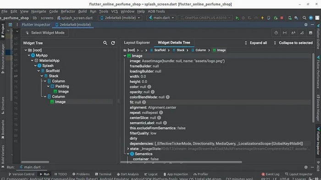
Task: Toggle Show Guidelines button
Action: [285, 33]
